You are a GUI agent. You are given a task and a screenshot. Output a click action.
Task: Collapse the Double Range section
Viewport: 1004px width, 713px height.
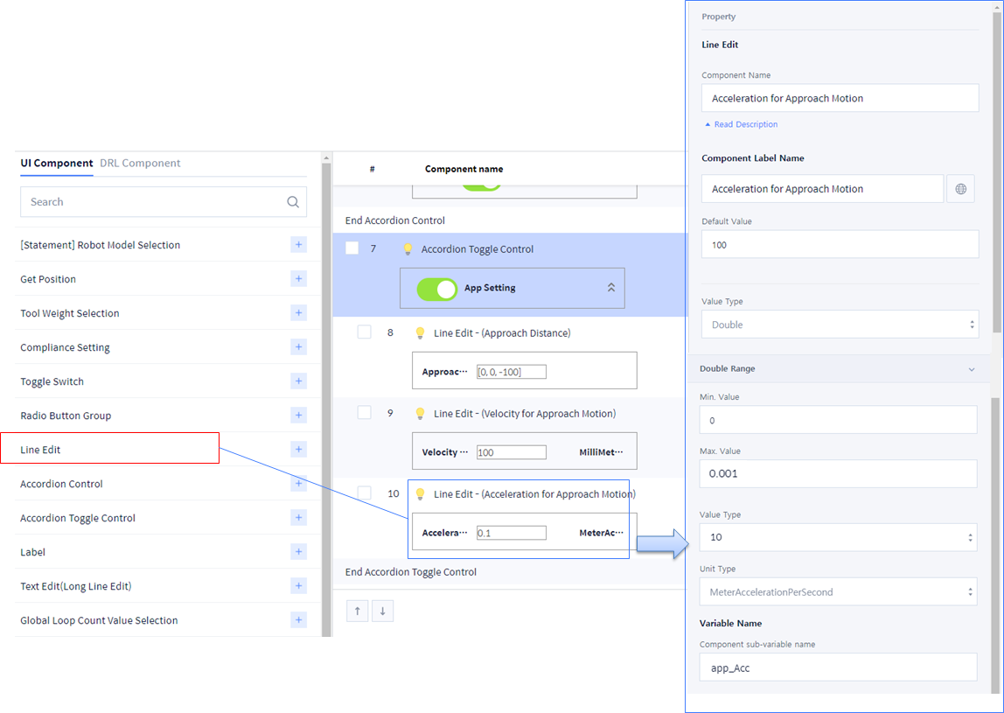[971, 369]
